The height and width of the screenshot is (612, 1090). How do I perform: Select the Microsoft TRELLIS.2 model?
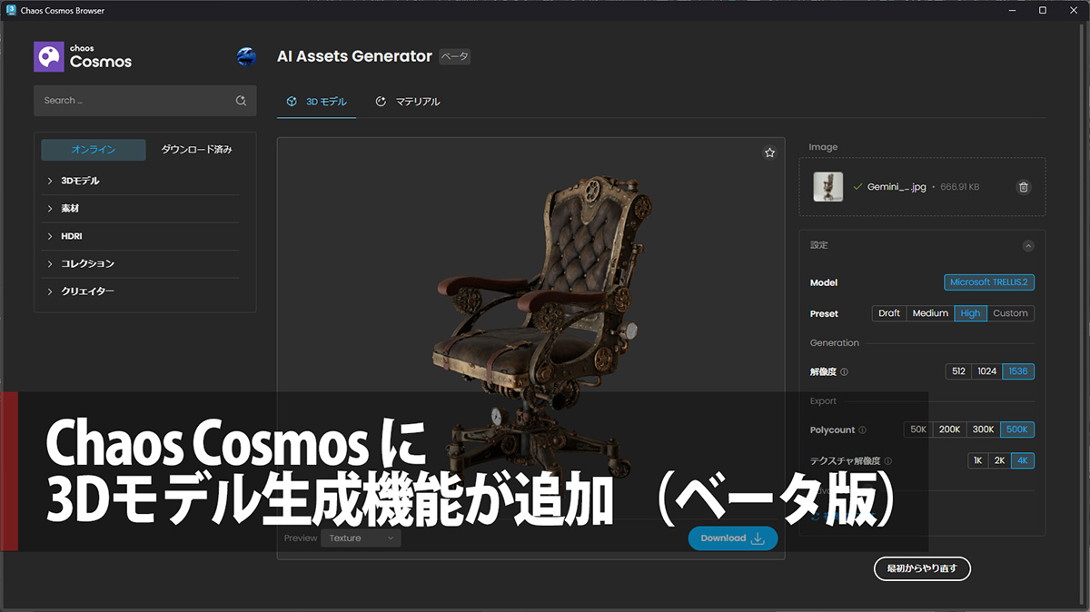coord(989,282)
